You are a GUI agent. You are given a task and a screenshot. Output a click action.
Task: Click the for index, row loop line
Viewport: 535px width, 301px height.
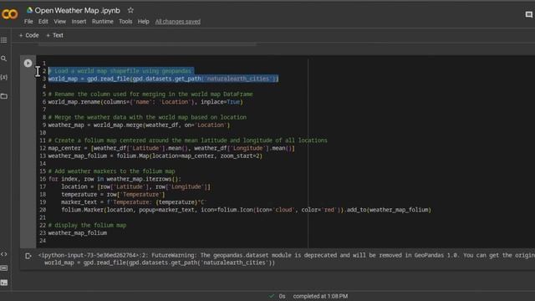pos(115,179)
